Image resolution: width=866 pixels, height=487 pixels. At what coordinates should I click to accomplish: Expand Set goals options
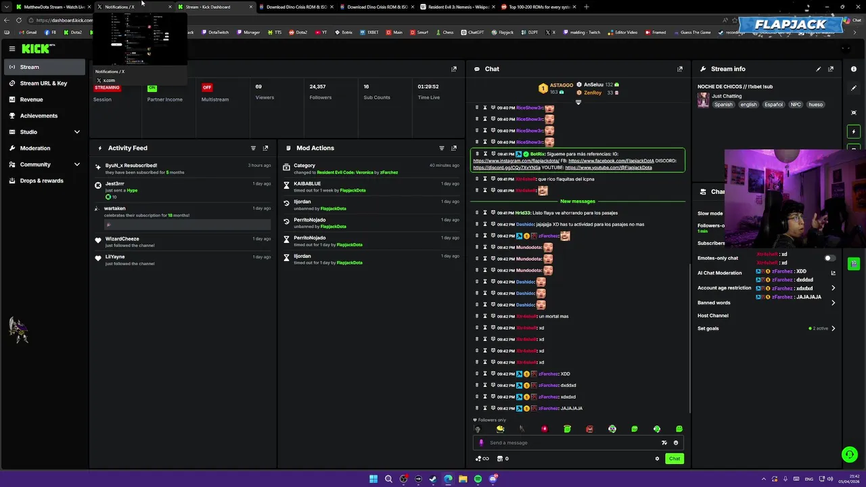[833, 328]
